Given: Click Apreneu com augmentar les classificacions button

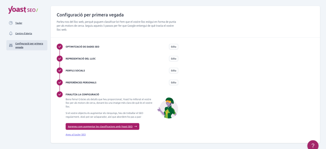Looking at the screenshot, I should (102, 126).
